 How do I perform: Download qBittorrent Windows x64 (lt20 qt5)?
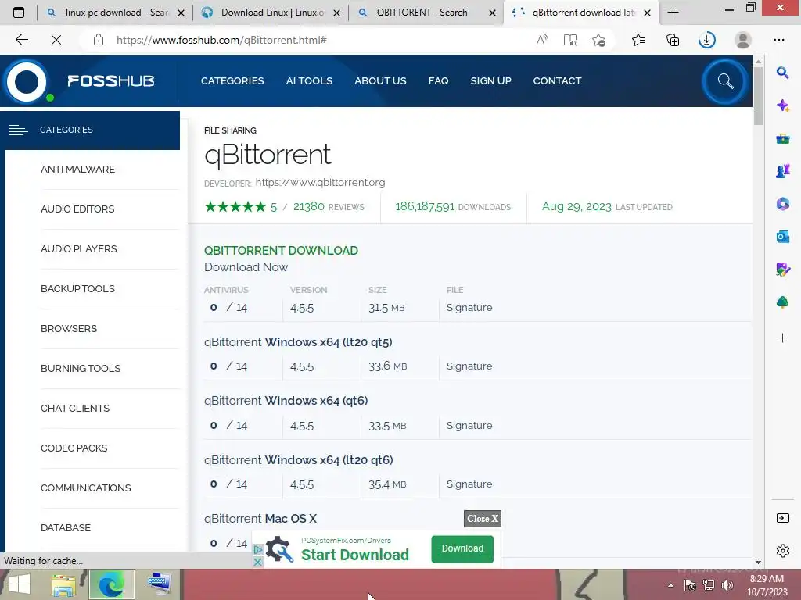click(x=298, y=342)
